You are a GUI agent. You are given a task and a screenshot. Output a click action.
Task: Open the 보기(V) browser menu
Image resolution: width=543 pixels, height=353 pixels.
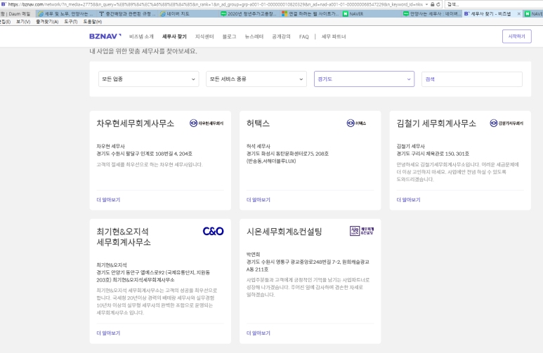23,22
